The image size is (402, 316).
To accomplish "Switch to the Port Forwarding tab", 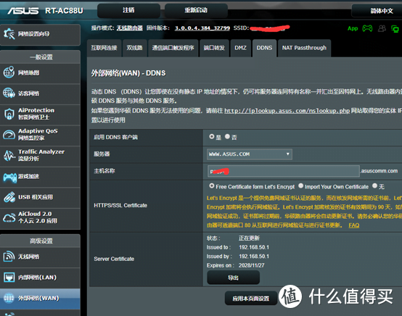I will pyautogui.click(x=214, y=48).
